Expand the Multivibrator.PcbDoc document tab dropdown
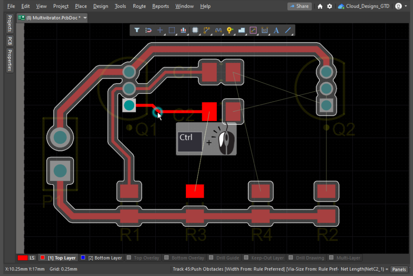The image size is (413, 276). click(x=84, y=18)
